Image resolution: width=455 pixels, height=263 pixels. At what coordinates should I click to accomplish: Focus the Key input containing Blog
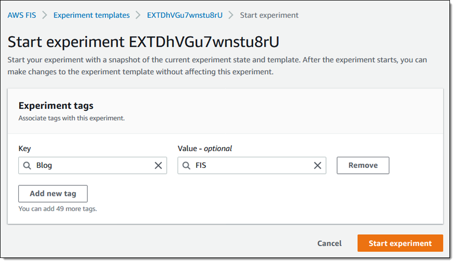click(91, 165)
